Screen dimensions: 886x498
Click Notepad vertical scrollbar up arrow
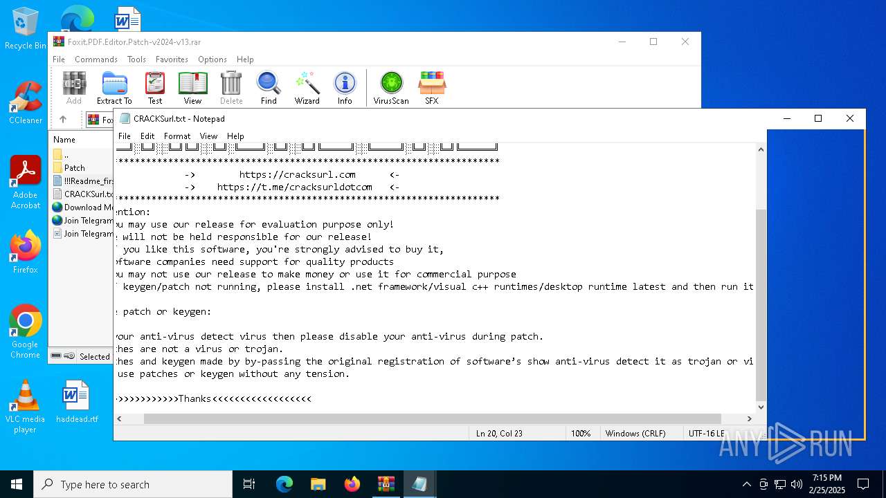(x=761, y=149)
